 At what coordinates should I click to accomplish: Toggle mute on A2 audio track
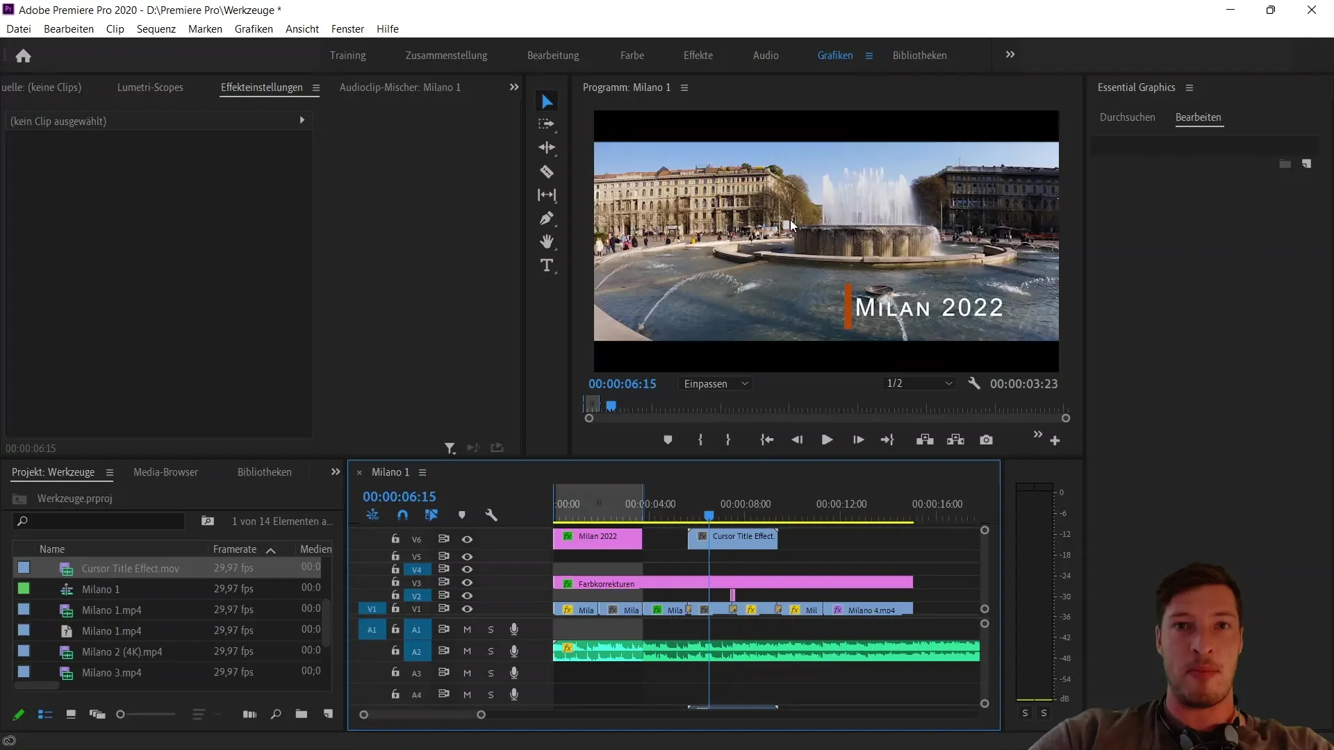tap(468, 650)
